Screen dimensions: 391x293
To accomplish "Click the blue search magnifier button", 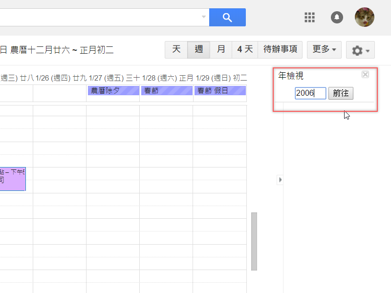I will pos(227,17).
